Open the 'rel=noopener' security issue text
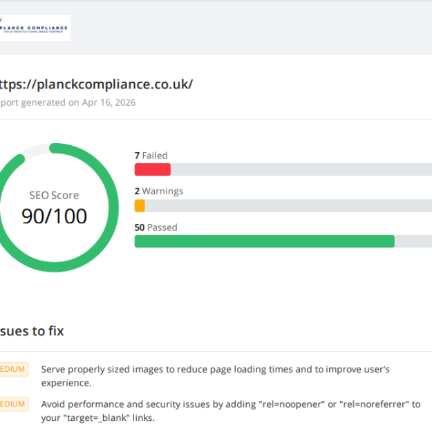The width and height of the screenshot is (432, 432). click(x=231, y=411)
